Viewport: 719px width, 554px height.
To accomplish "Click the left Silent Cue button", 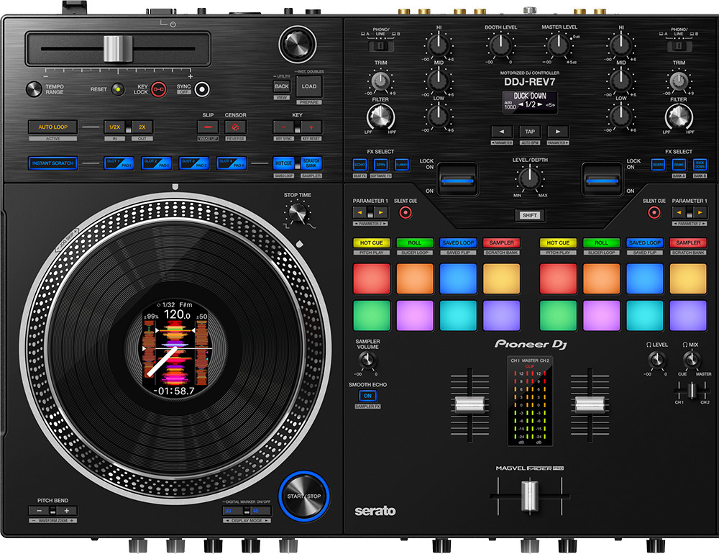I will click(x=406, y=212).
